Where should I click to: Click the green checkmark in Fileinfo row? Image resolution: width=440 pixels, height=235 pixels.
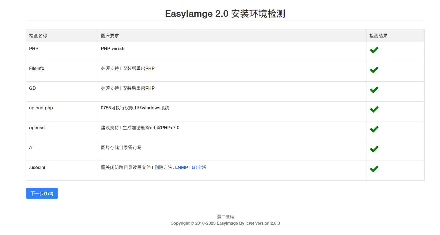tap(374, 70)
